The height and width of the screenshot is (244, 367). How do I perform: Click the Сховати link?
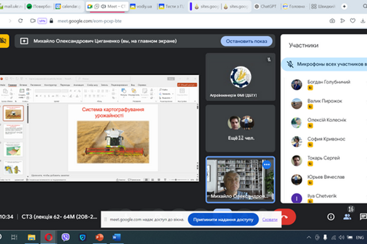pos(270,220)
